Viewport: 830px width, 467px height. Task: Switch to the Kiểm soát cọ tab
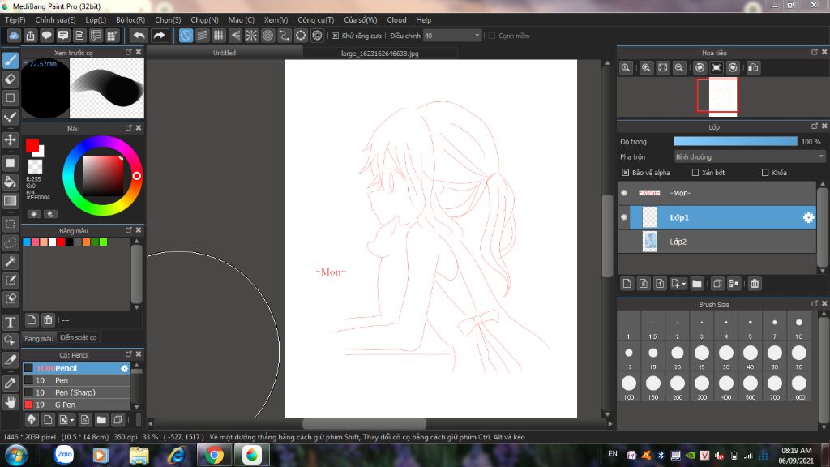point(78,338)
